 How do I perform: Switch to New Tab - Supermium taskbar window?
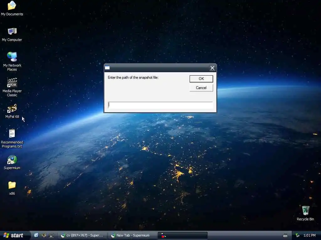point(133,235)
